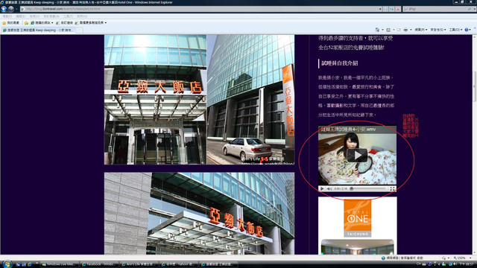Screen dimensions: 477x268
Task: Expand the address bar history dropdown arrow
Action: (380, 9)
